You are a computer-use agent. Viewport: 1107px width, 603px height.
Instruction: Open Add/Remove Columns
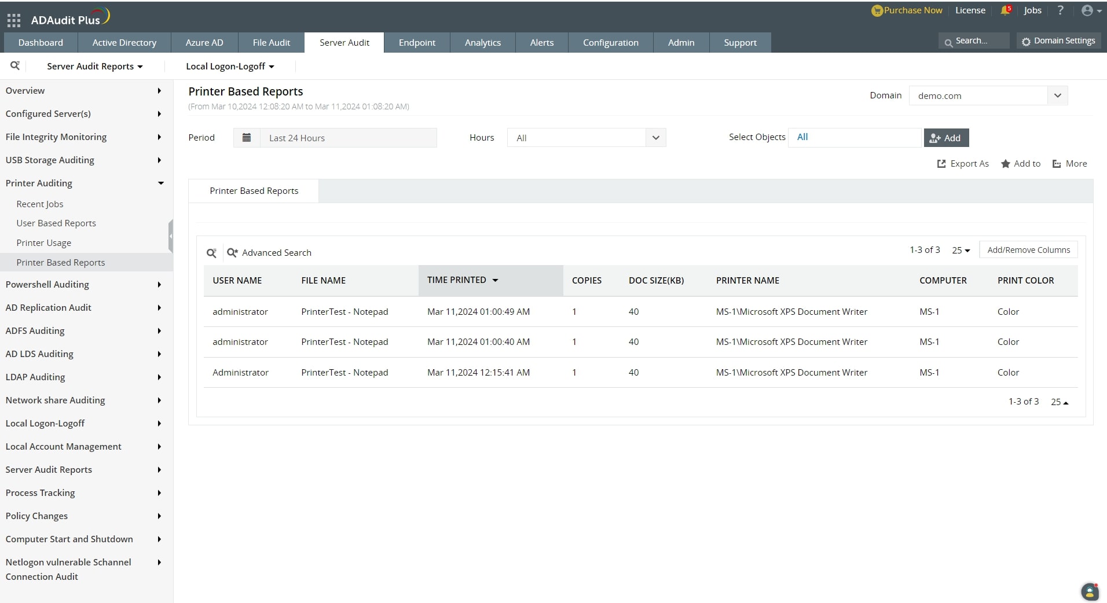[x=1028, y=250]
